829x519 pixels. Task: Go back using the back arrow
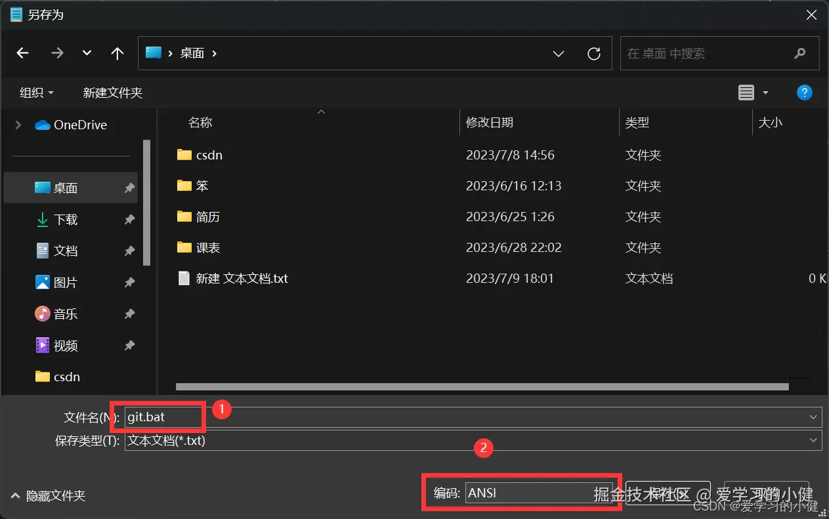[x=22, y=53]
